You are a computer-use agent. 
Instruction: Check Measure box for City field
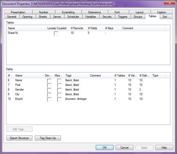click(59, 95)
